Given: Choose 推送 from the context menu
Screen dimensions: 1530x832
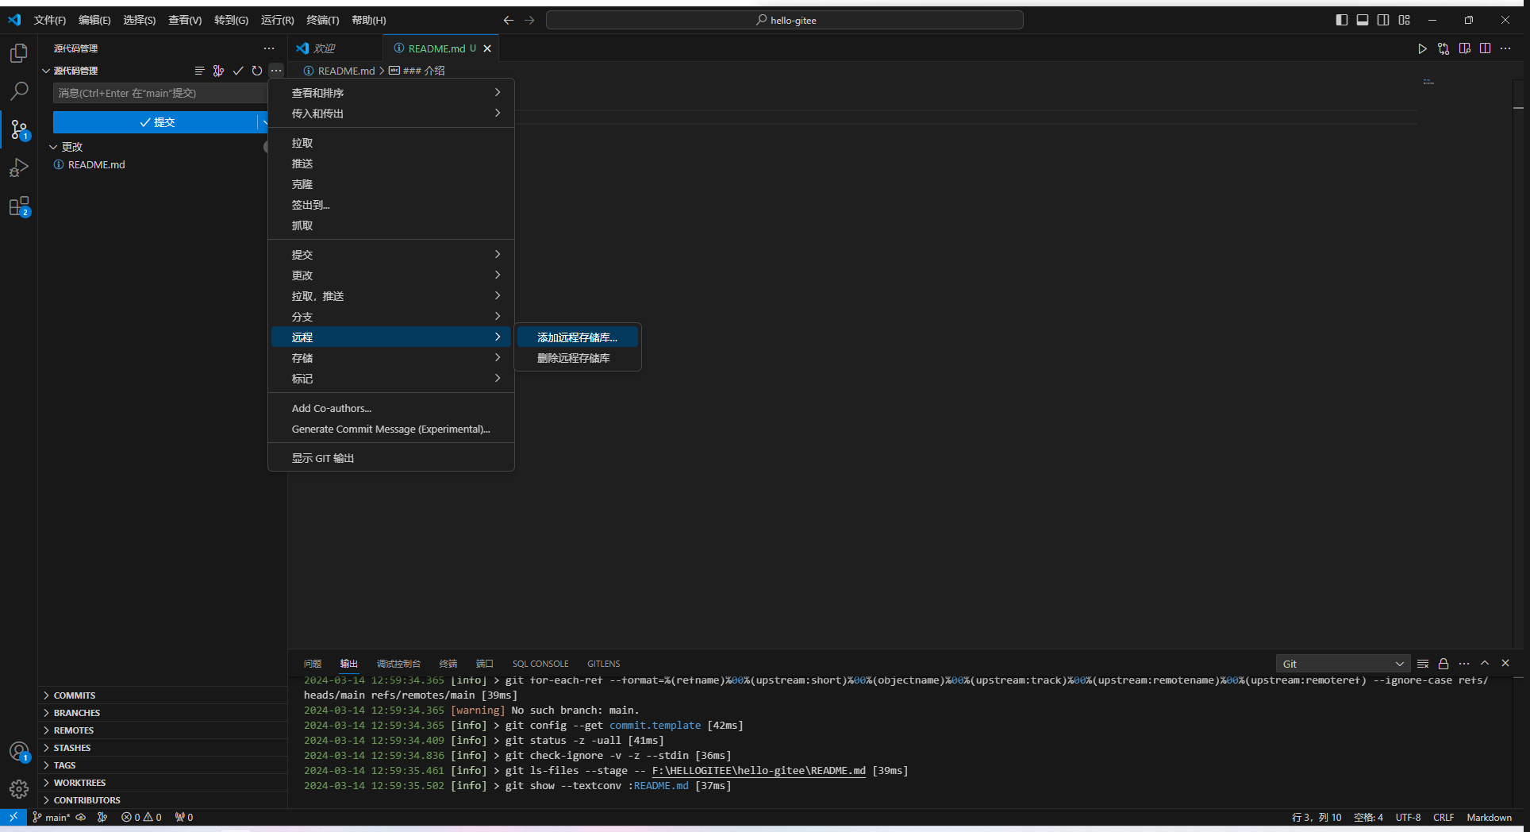Looking at the screenshot, I should pos(391,164).
